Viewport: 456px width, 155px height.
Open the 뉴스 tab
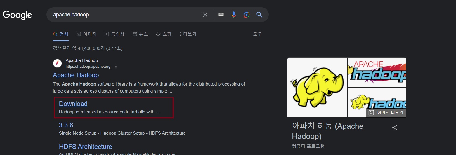coord(140,34)
